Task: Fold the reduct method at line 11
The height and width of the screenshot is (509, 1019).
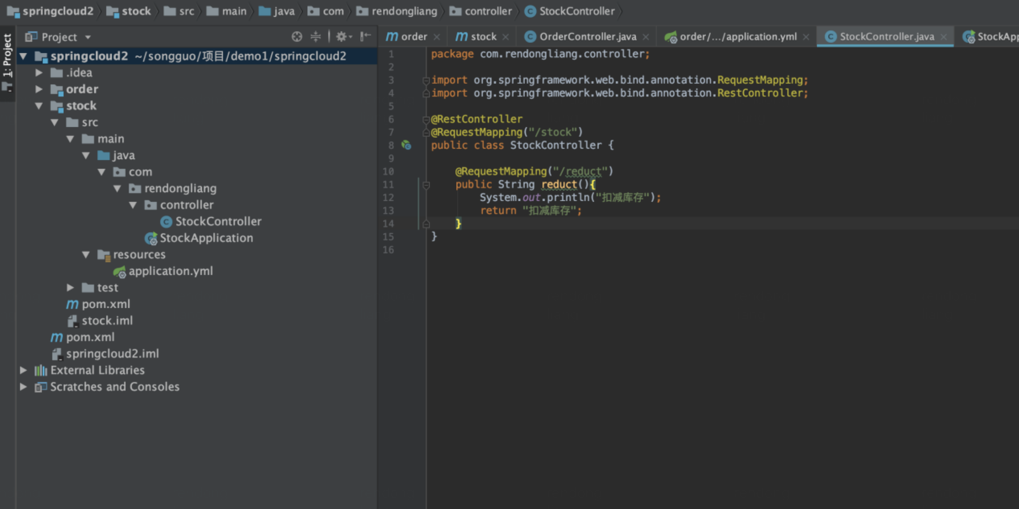Action: 426,185
